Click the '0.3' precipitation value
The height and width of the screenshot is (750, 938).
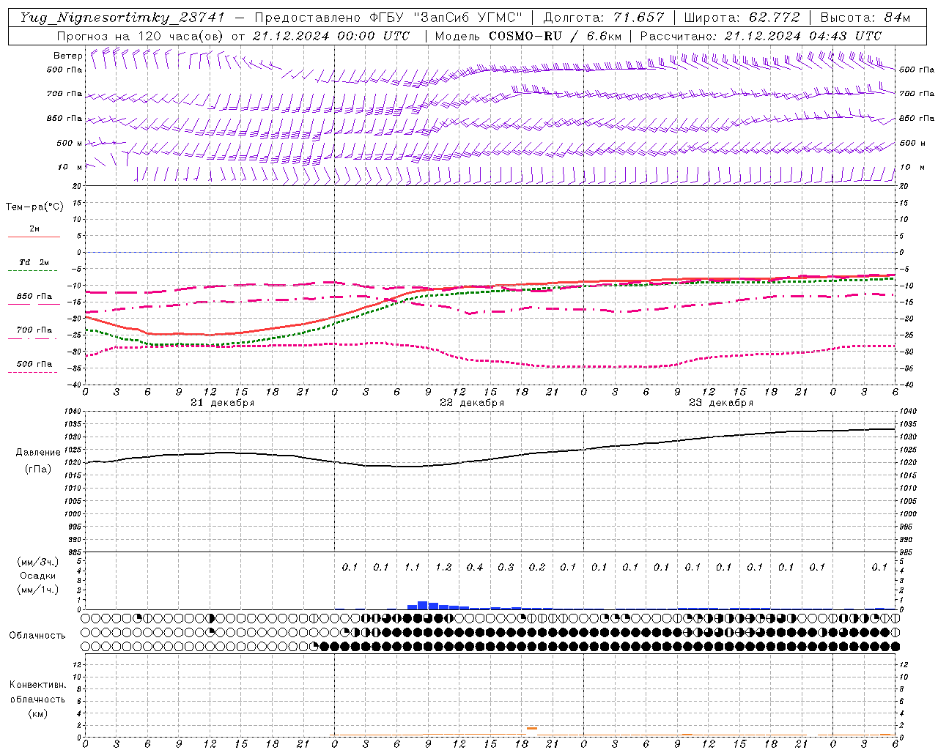506,568
